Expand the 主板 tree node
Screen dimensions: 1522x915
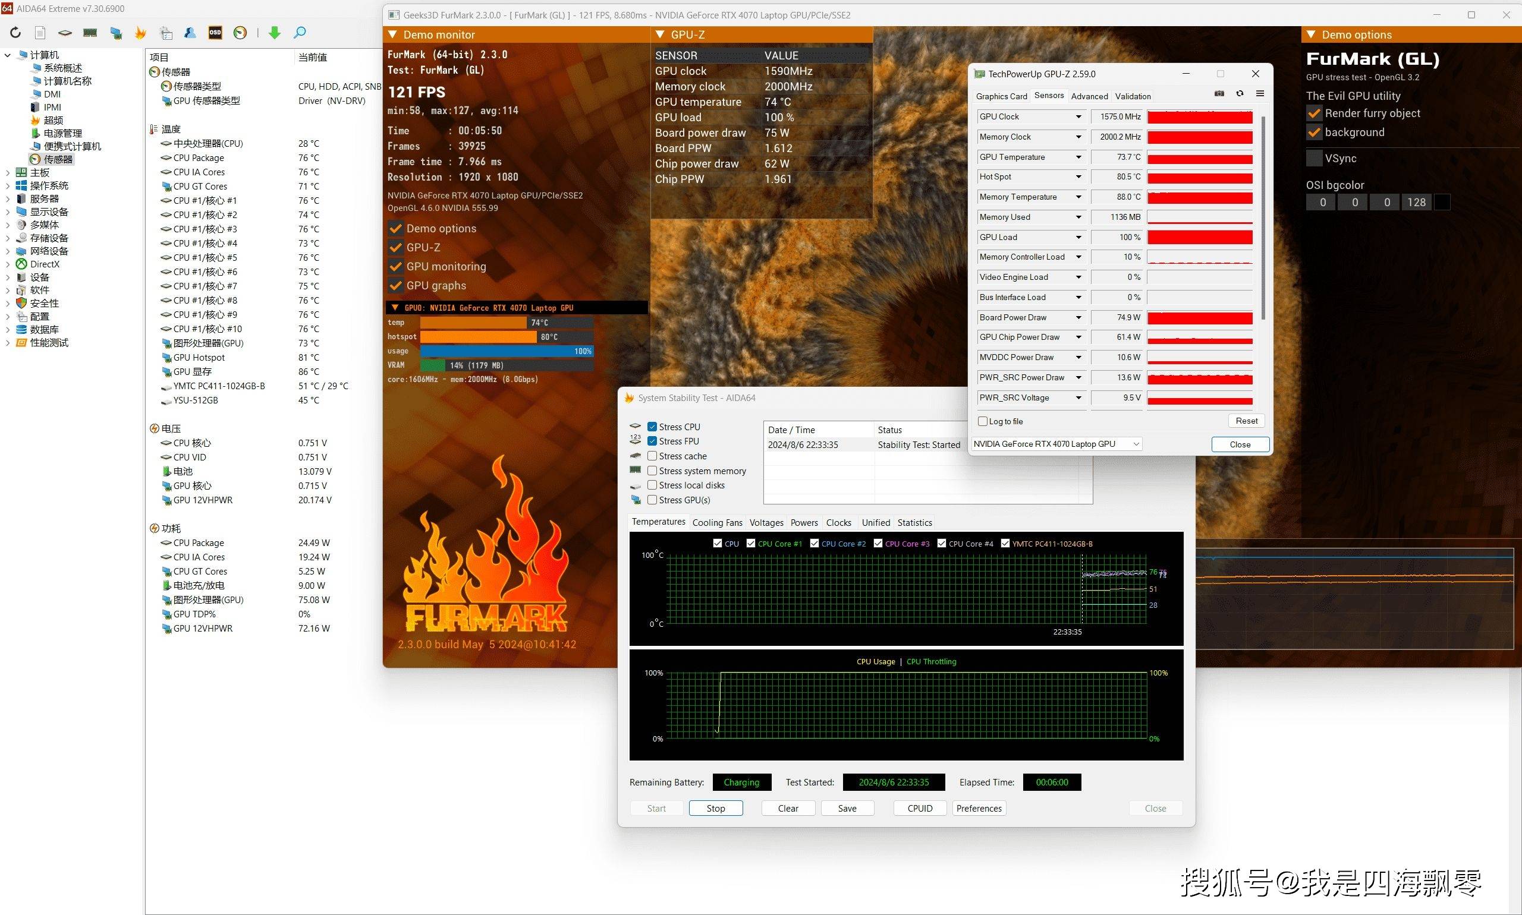click(7, 173)
